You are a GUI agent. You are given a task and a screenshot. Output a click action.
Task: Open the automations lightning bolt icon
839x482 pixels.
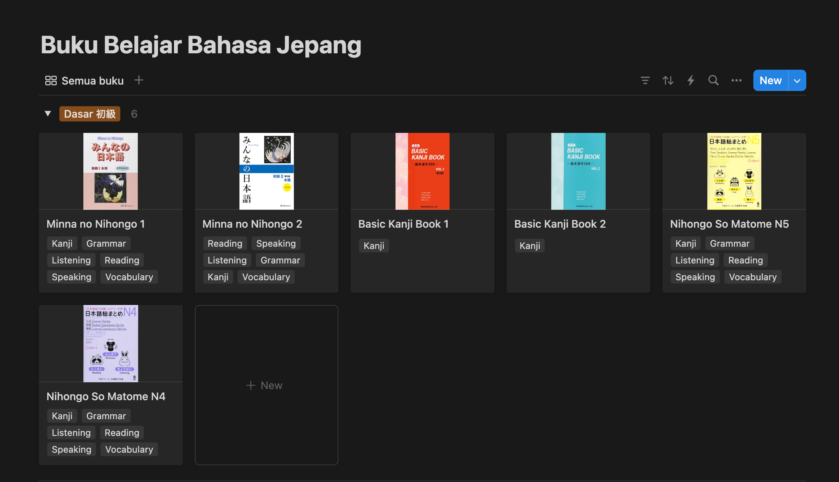pyautogui.click(x=691, y=80)
